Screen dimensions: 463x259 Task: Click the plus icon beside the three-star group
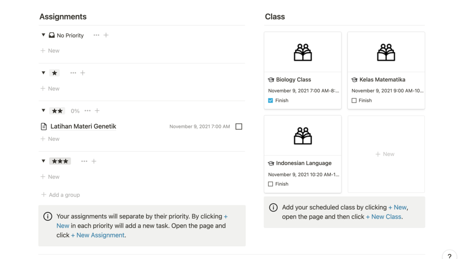(94, 161)
